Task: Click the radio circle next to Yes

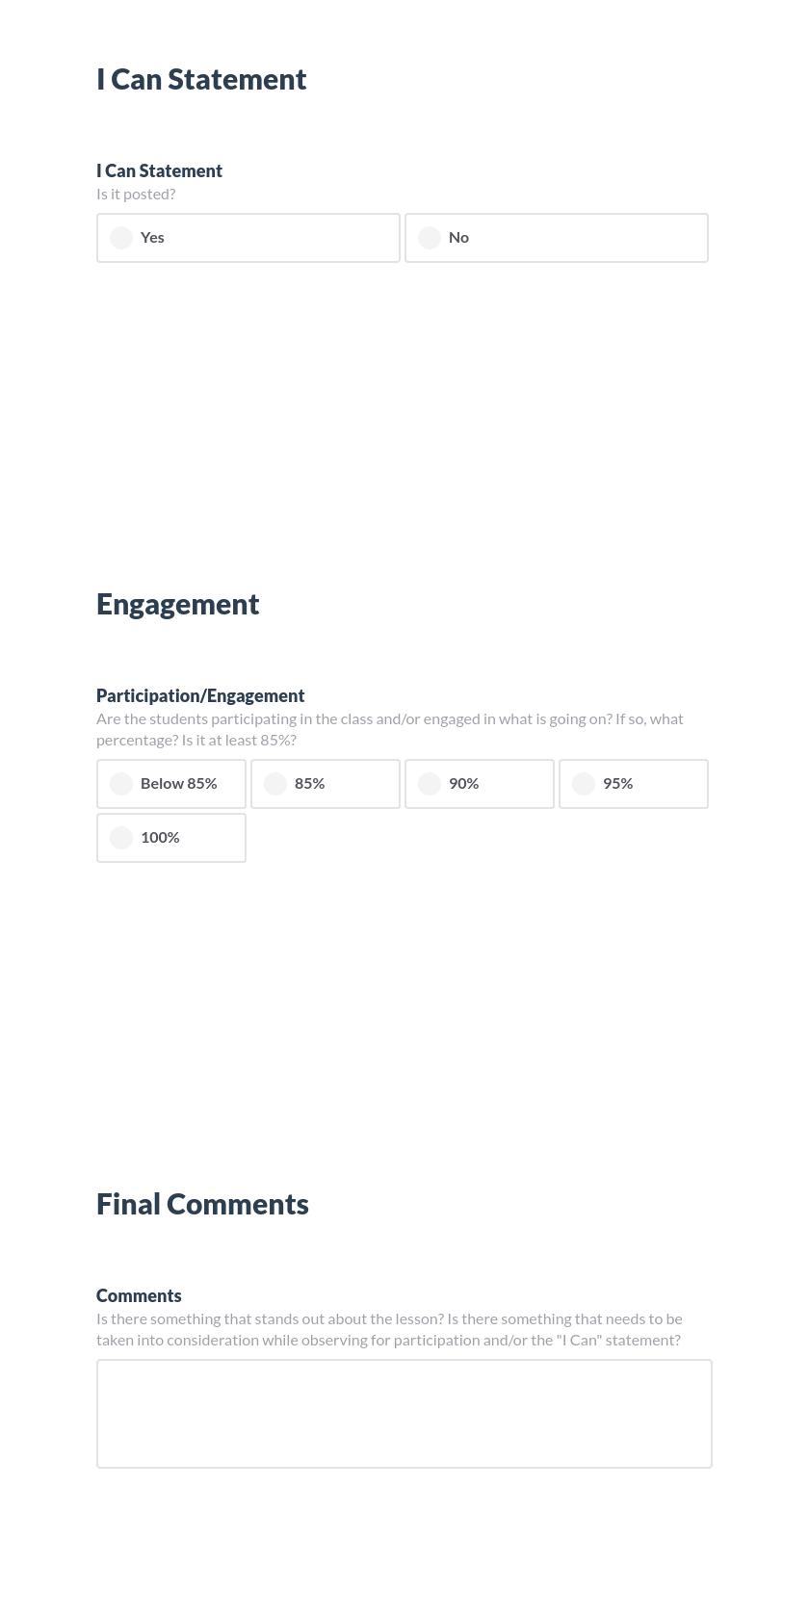Action: click(120, 237)
